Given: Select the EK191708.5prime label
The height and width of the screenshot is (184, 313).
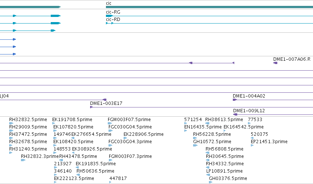Looking at the screenshot, I should tap(72, 120).
